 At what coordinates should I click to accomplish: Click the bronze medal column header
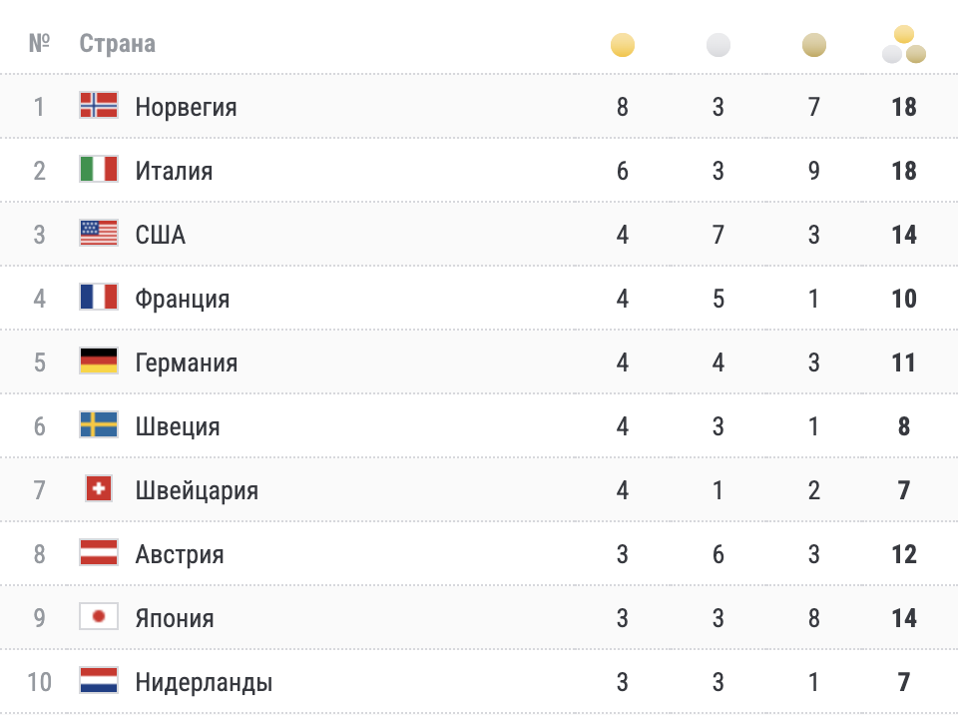[x=814, y=45]
